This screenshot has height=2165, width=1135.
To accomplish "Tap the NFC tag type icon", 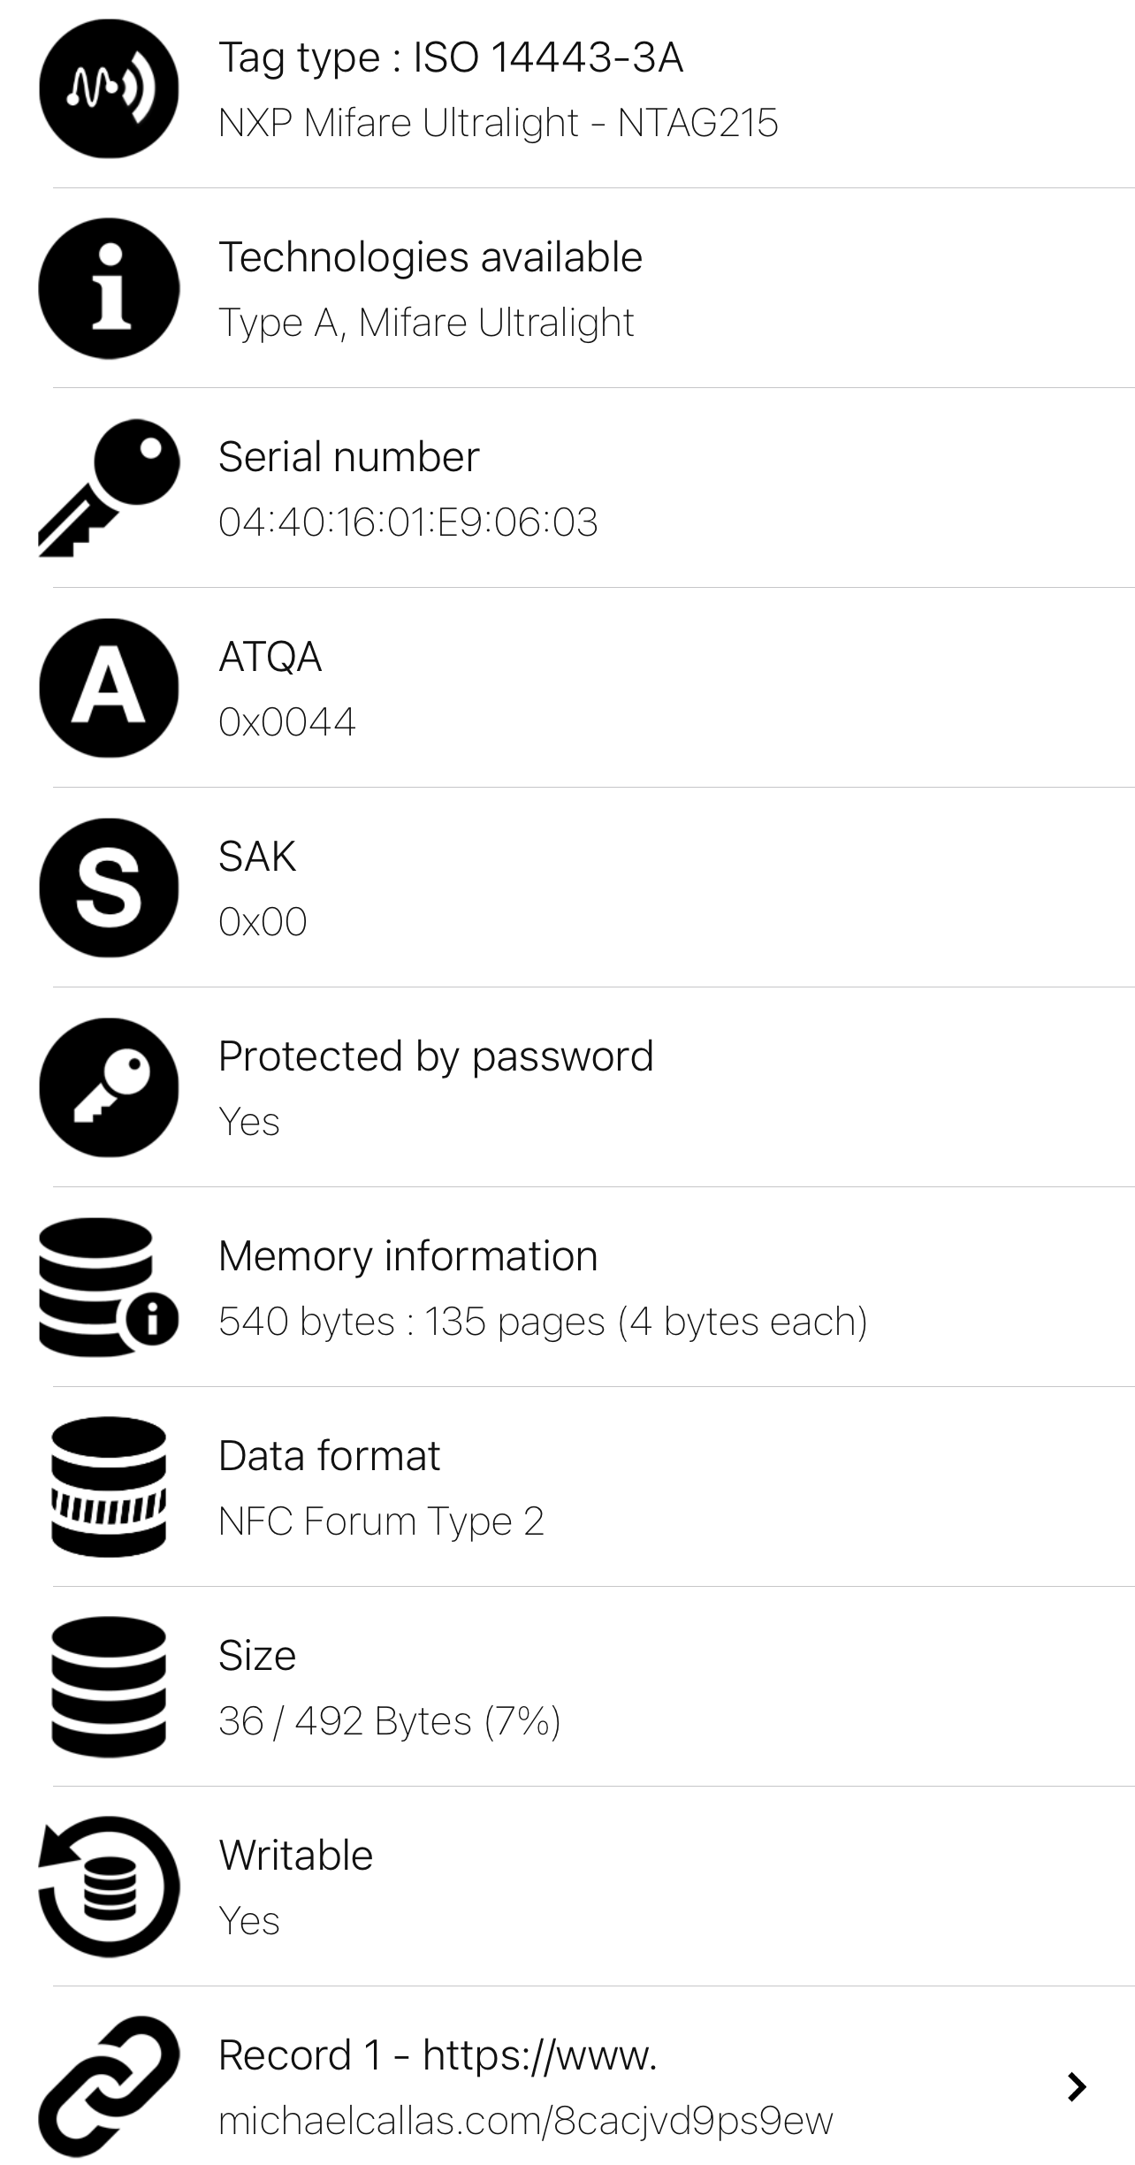I will point(109,88).
